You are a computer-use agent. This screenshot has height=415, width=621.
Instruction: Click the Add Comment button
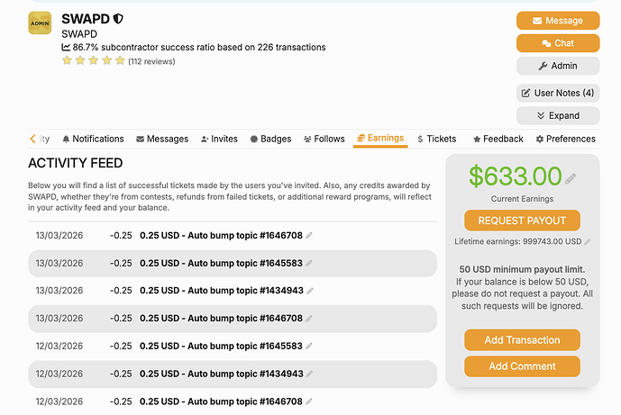tap(522, 366)
